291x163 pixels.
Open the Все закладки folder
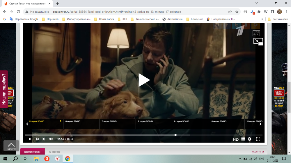pyautogui.click(x=278, y=19)
